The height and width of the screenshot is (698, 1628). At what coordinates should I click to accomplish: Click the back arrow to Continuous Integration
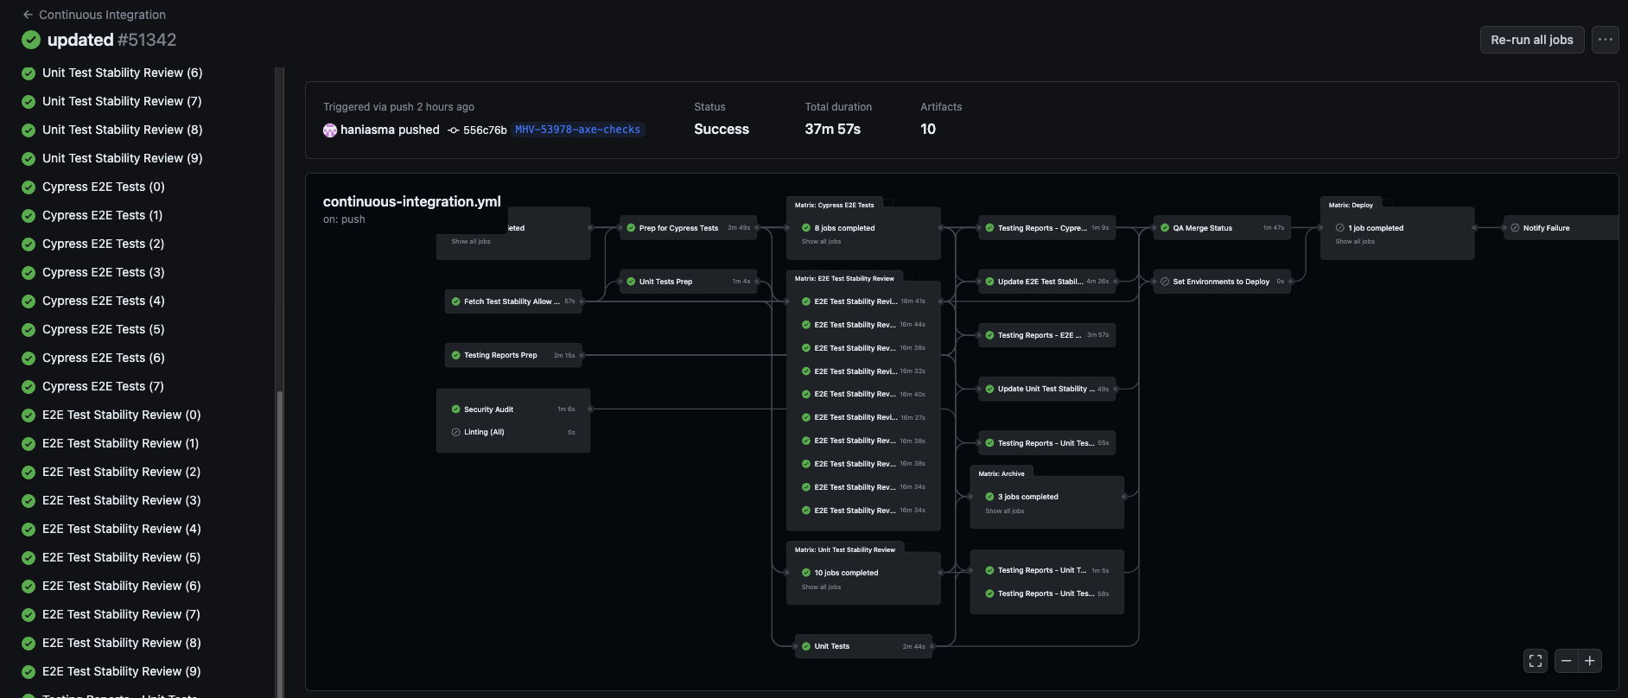click(28, 15)
